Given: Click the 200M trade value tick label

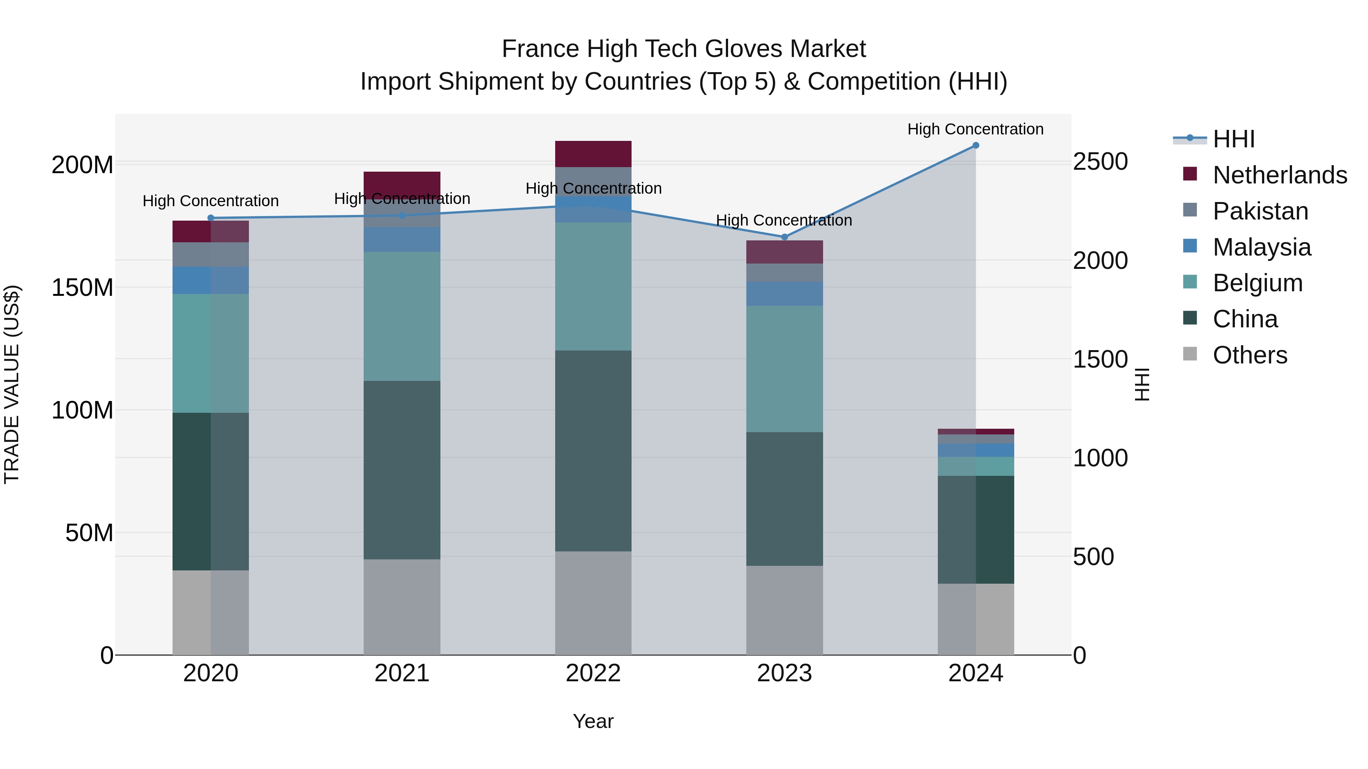Looking at the screenshot, I should pyautogui.click(x=82, y=165).
